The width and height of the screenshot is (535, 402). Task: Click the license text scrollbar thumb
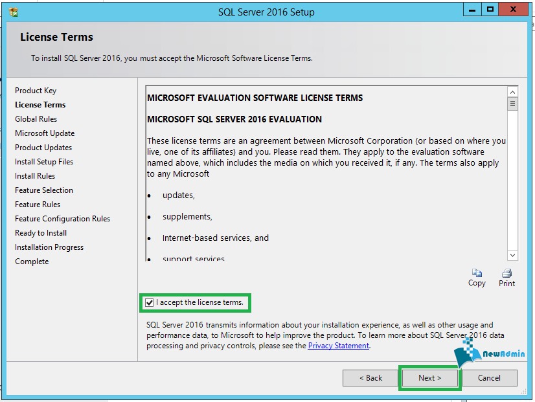[x=512, y=104]
